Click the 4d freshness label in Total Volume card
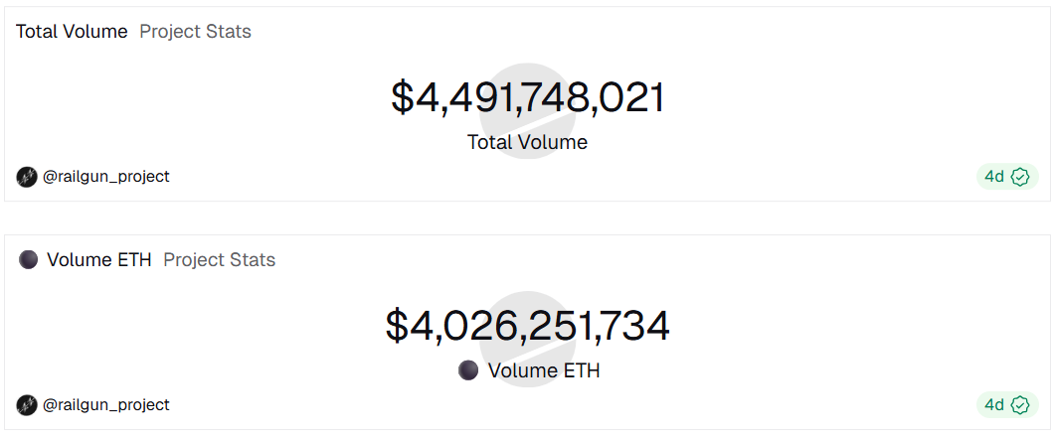The width and height of the screenshot is (1053, 438). (994, 177)
